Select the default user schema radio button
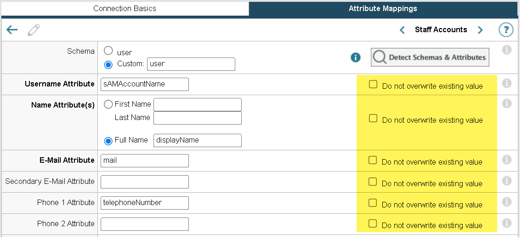 point(108,51)
